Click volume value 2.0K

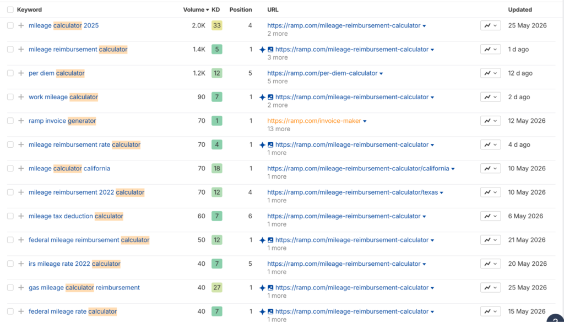(198, 25)
